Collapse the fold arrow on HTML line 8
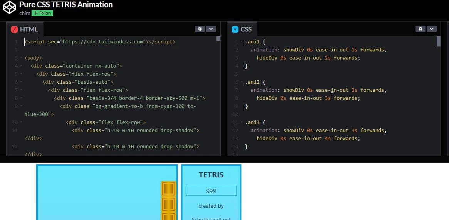Image resolution: width=449 pixels, height=220 pixels. point(21,98)
